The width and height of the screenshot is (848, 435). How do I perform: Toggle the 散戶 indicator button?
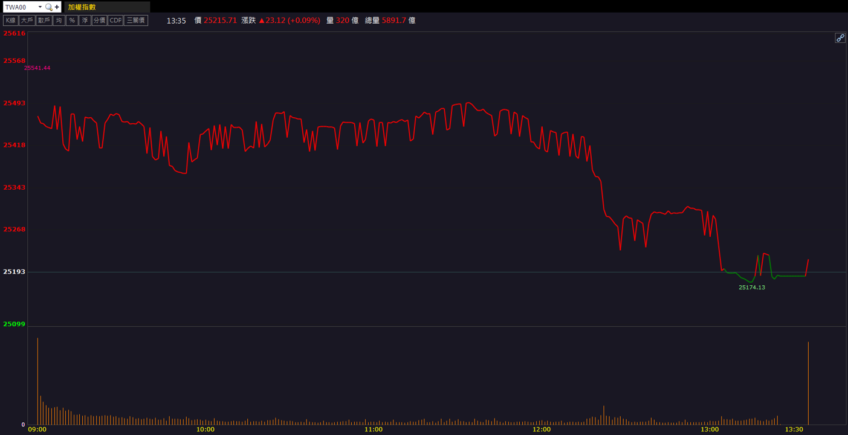click(x=44, y=21)
